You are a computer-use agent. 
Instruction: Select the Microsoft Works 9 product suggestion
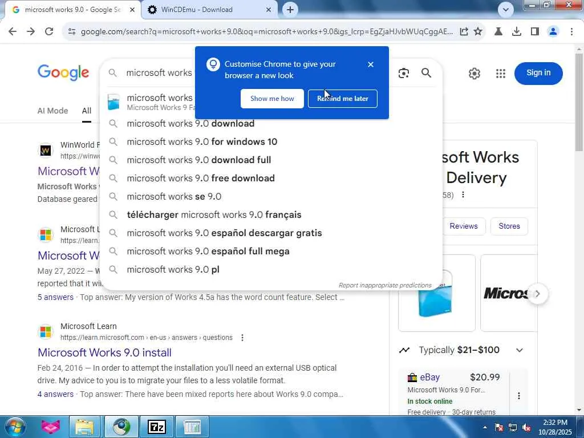pos(149,102)
